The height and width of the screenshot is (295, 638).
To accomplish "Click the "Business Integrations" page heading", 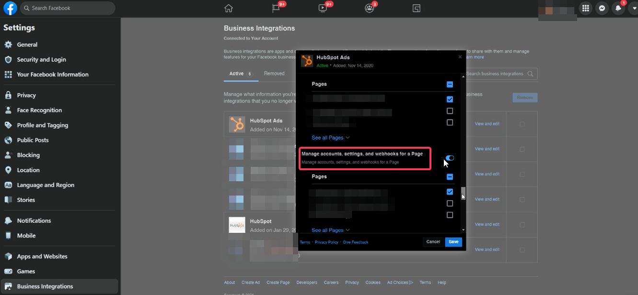I will [259, 28].
